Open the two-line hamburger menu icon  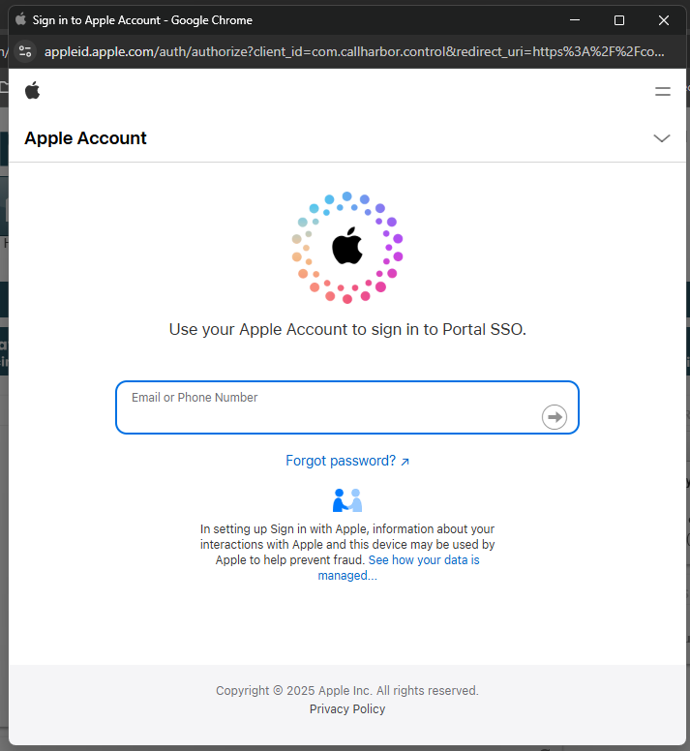[x=663, y=91]
